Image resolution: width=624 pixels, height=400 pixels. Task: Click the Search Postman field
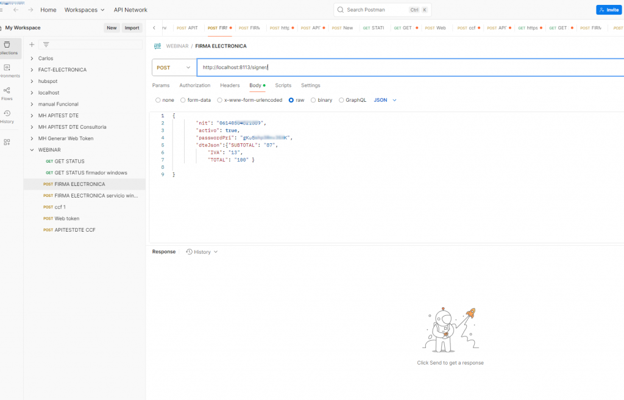382,10
